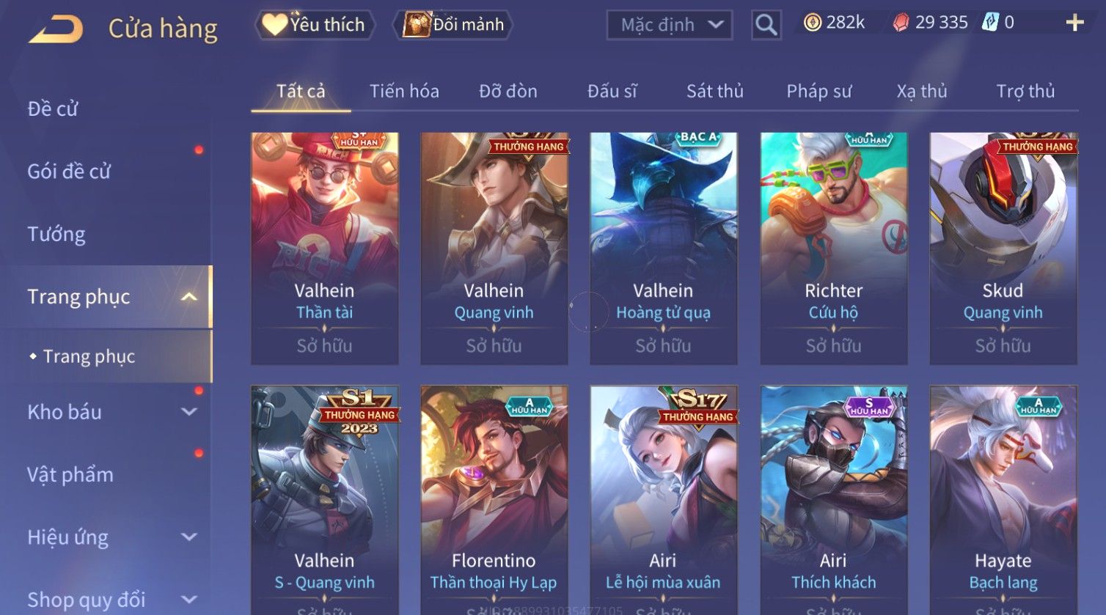
Task: Select Valhein Thần tài skin card
Action: pos(325,248)
